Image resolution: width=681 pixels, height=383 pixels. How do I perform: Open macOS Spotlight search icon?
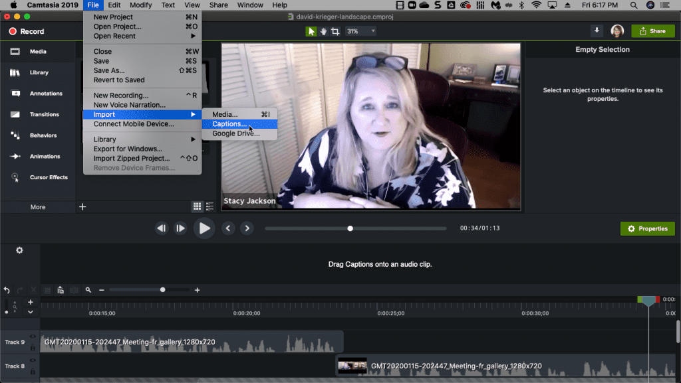tap(634, 5)
